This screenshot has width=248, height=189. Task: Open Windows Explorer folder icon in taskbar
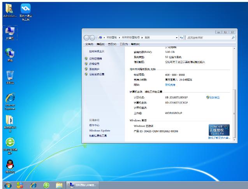tap(59, 185)
